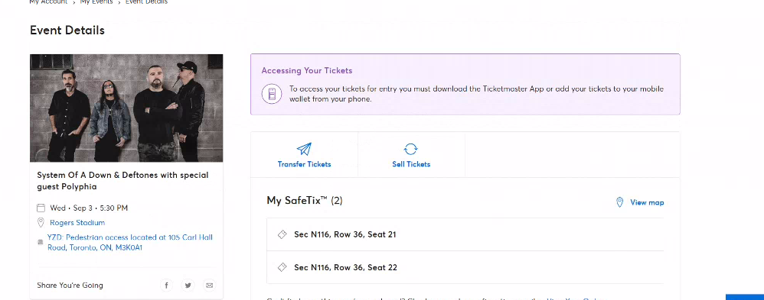Open the 105 Carl Hall Road address link
The height and width of the screenshot is (300, 764).
(x=130, y=242)
